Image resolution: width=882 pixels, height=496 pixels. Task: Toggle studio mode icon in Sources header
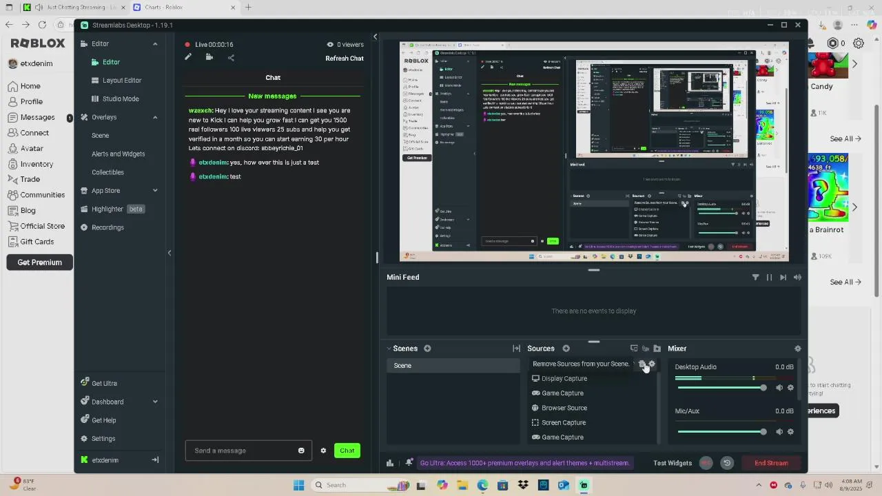(634, 349)
